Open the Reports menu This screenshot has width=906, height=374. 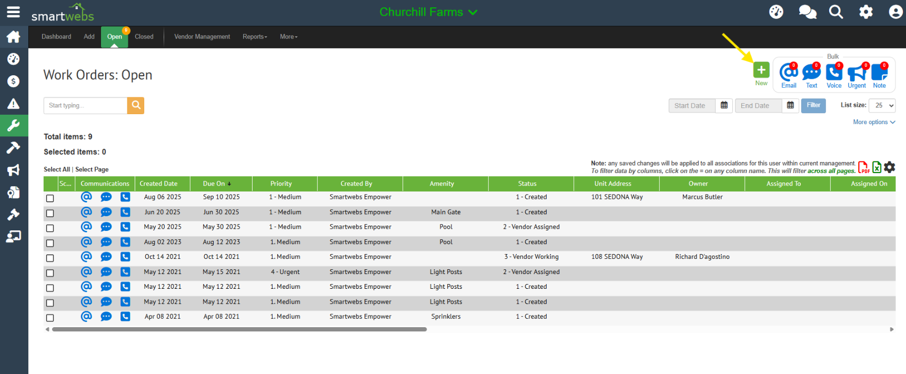coord(255,37)
